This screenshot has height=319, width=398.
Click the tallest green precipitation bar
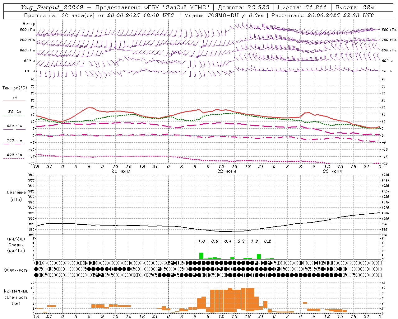click(x=201, y=256)
